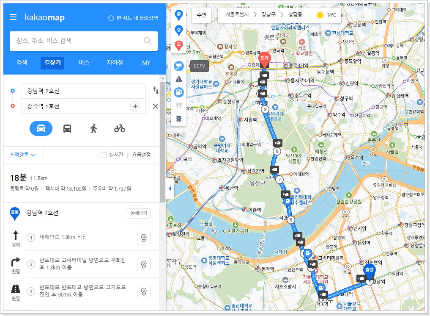This screenshot has height=316, width=430.
Task: Click the blue 출 departure pin tool
Action: (179, 15)
